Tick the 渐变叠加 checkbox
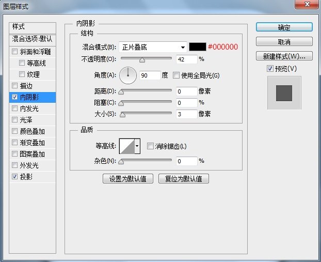This screenshot has width=321, height=262. coord(15,142)
